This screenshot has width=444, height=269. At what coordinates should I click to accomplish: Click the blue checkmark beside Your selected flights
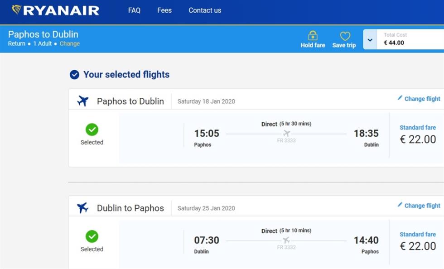[74, 74]
